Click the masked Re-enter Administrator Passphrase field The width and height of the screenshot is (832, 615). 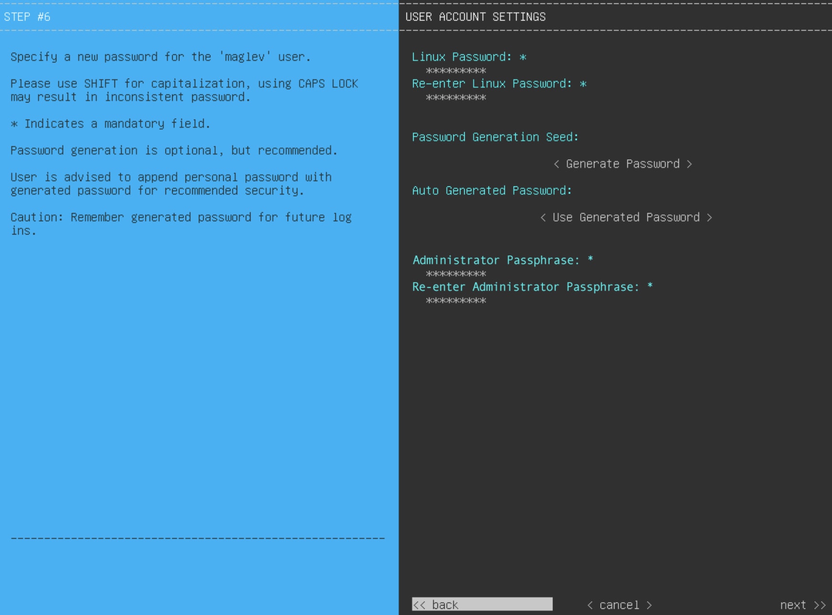456,300
